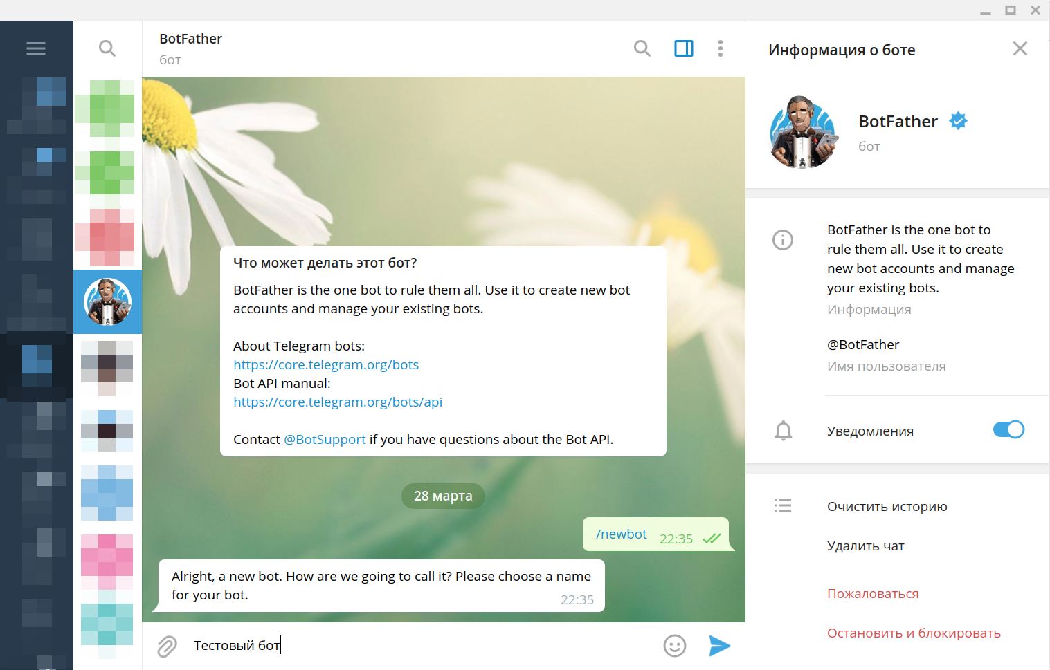Click Остановить и блокировать
The width and height of the screenshot is (1050, 670).
(913, 633)
